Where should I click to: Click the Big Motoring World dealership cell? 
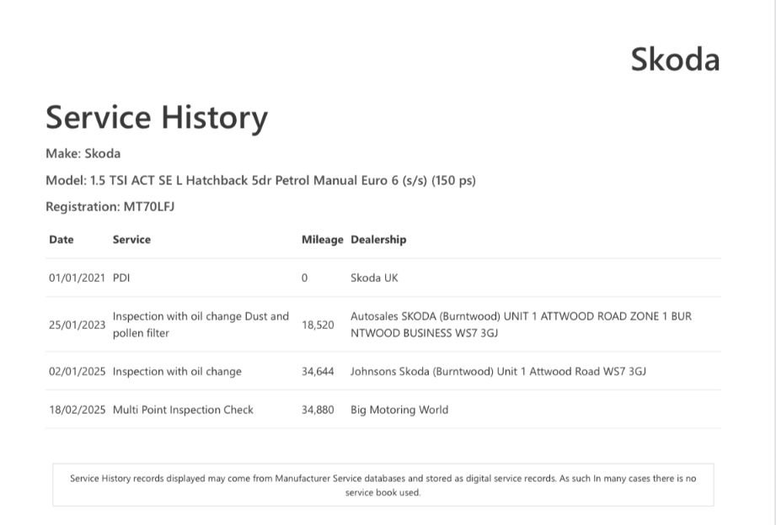(399, 410)
